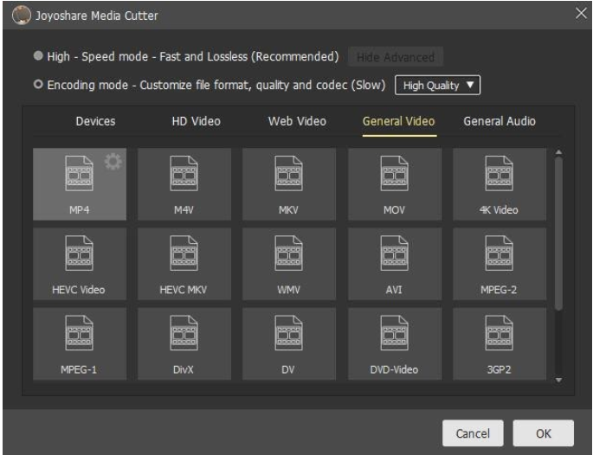The image size is (593, 455).
Task: Open the Web Video tab
Action: point(297,121)
